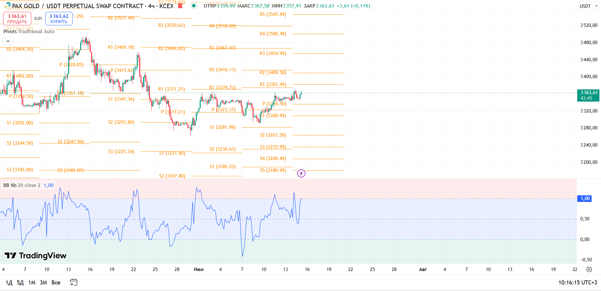
Task: Click the S3 (3235.99) pivot label
Action: (x=273, y=147)
